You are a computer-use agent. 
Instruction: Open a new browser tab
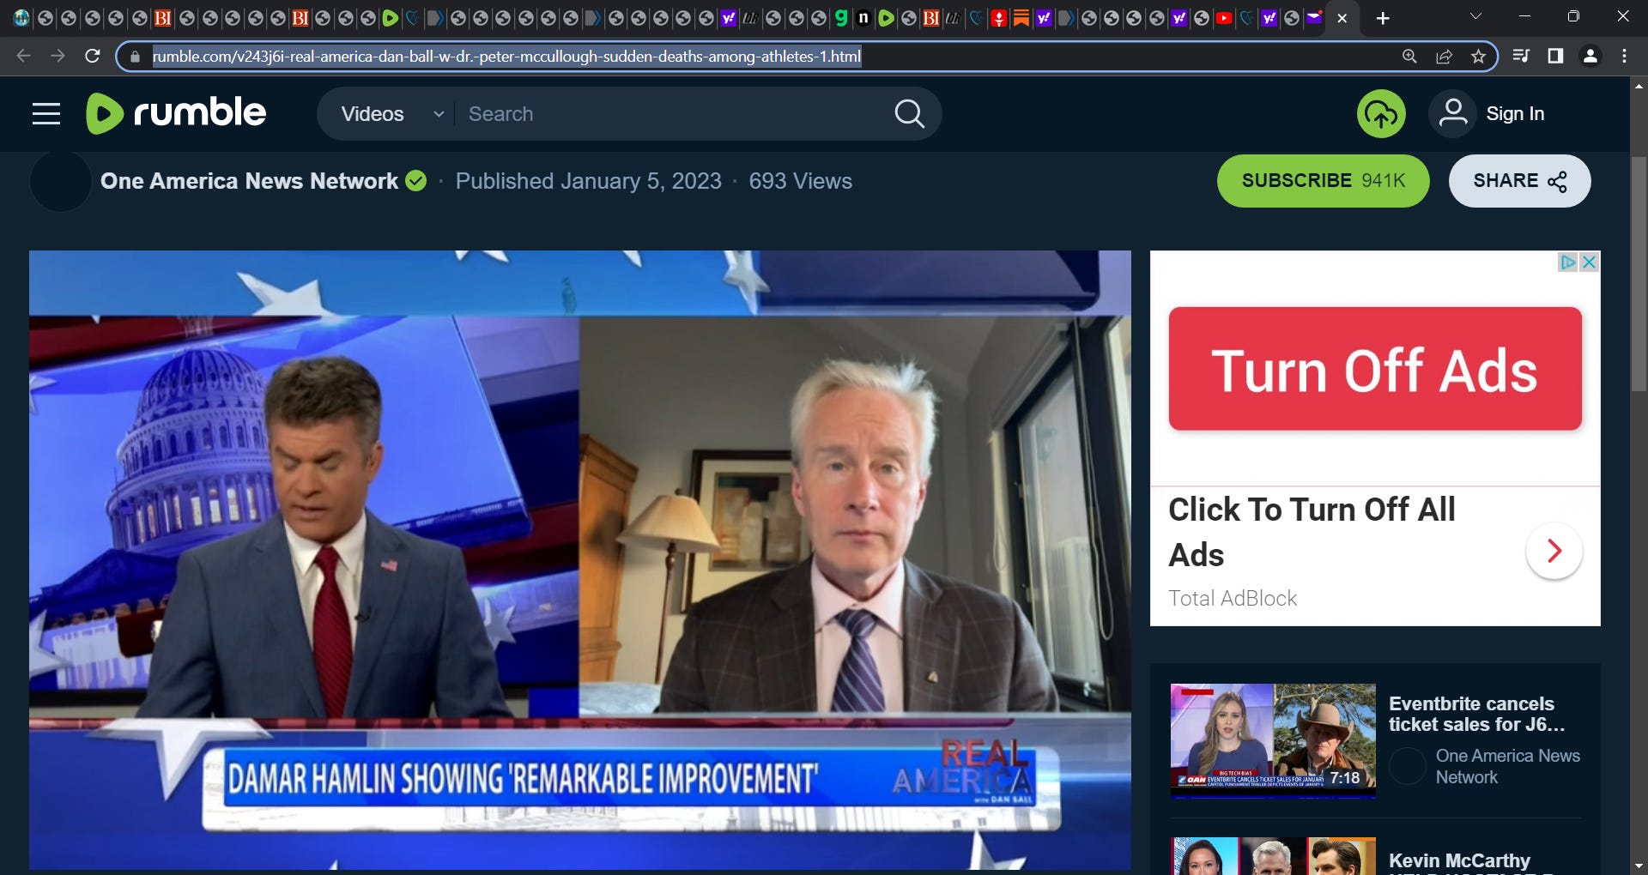pyautogui.click(x=1383, y=18)
